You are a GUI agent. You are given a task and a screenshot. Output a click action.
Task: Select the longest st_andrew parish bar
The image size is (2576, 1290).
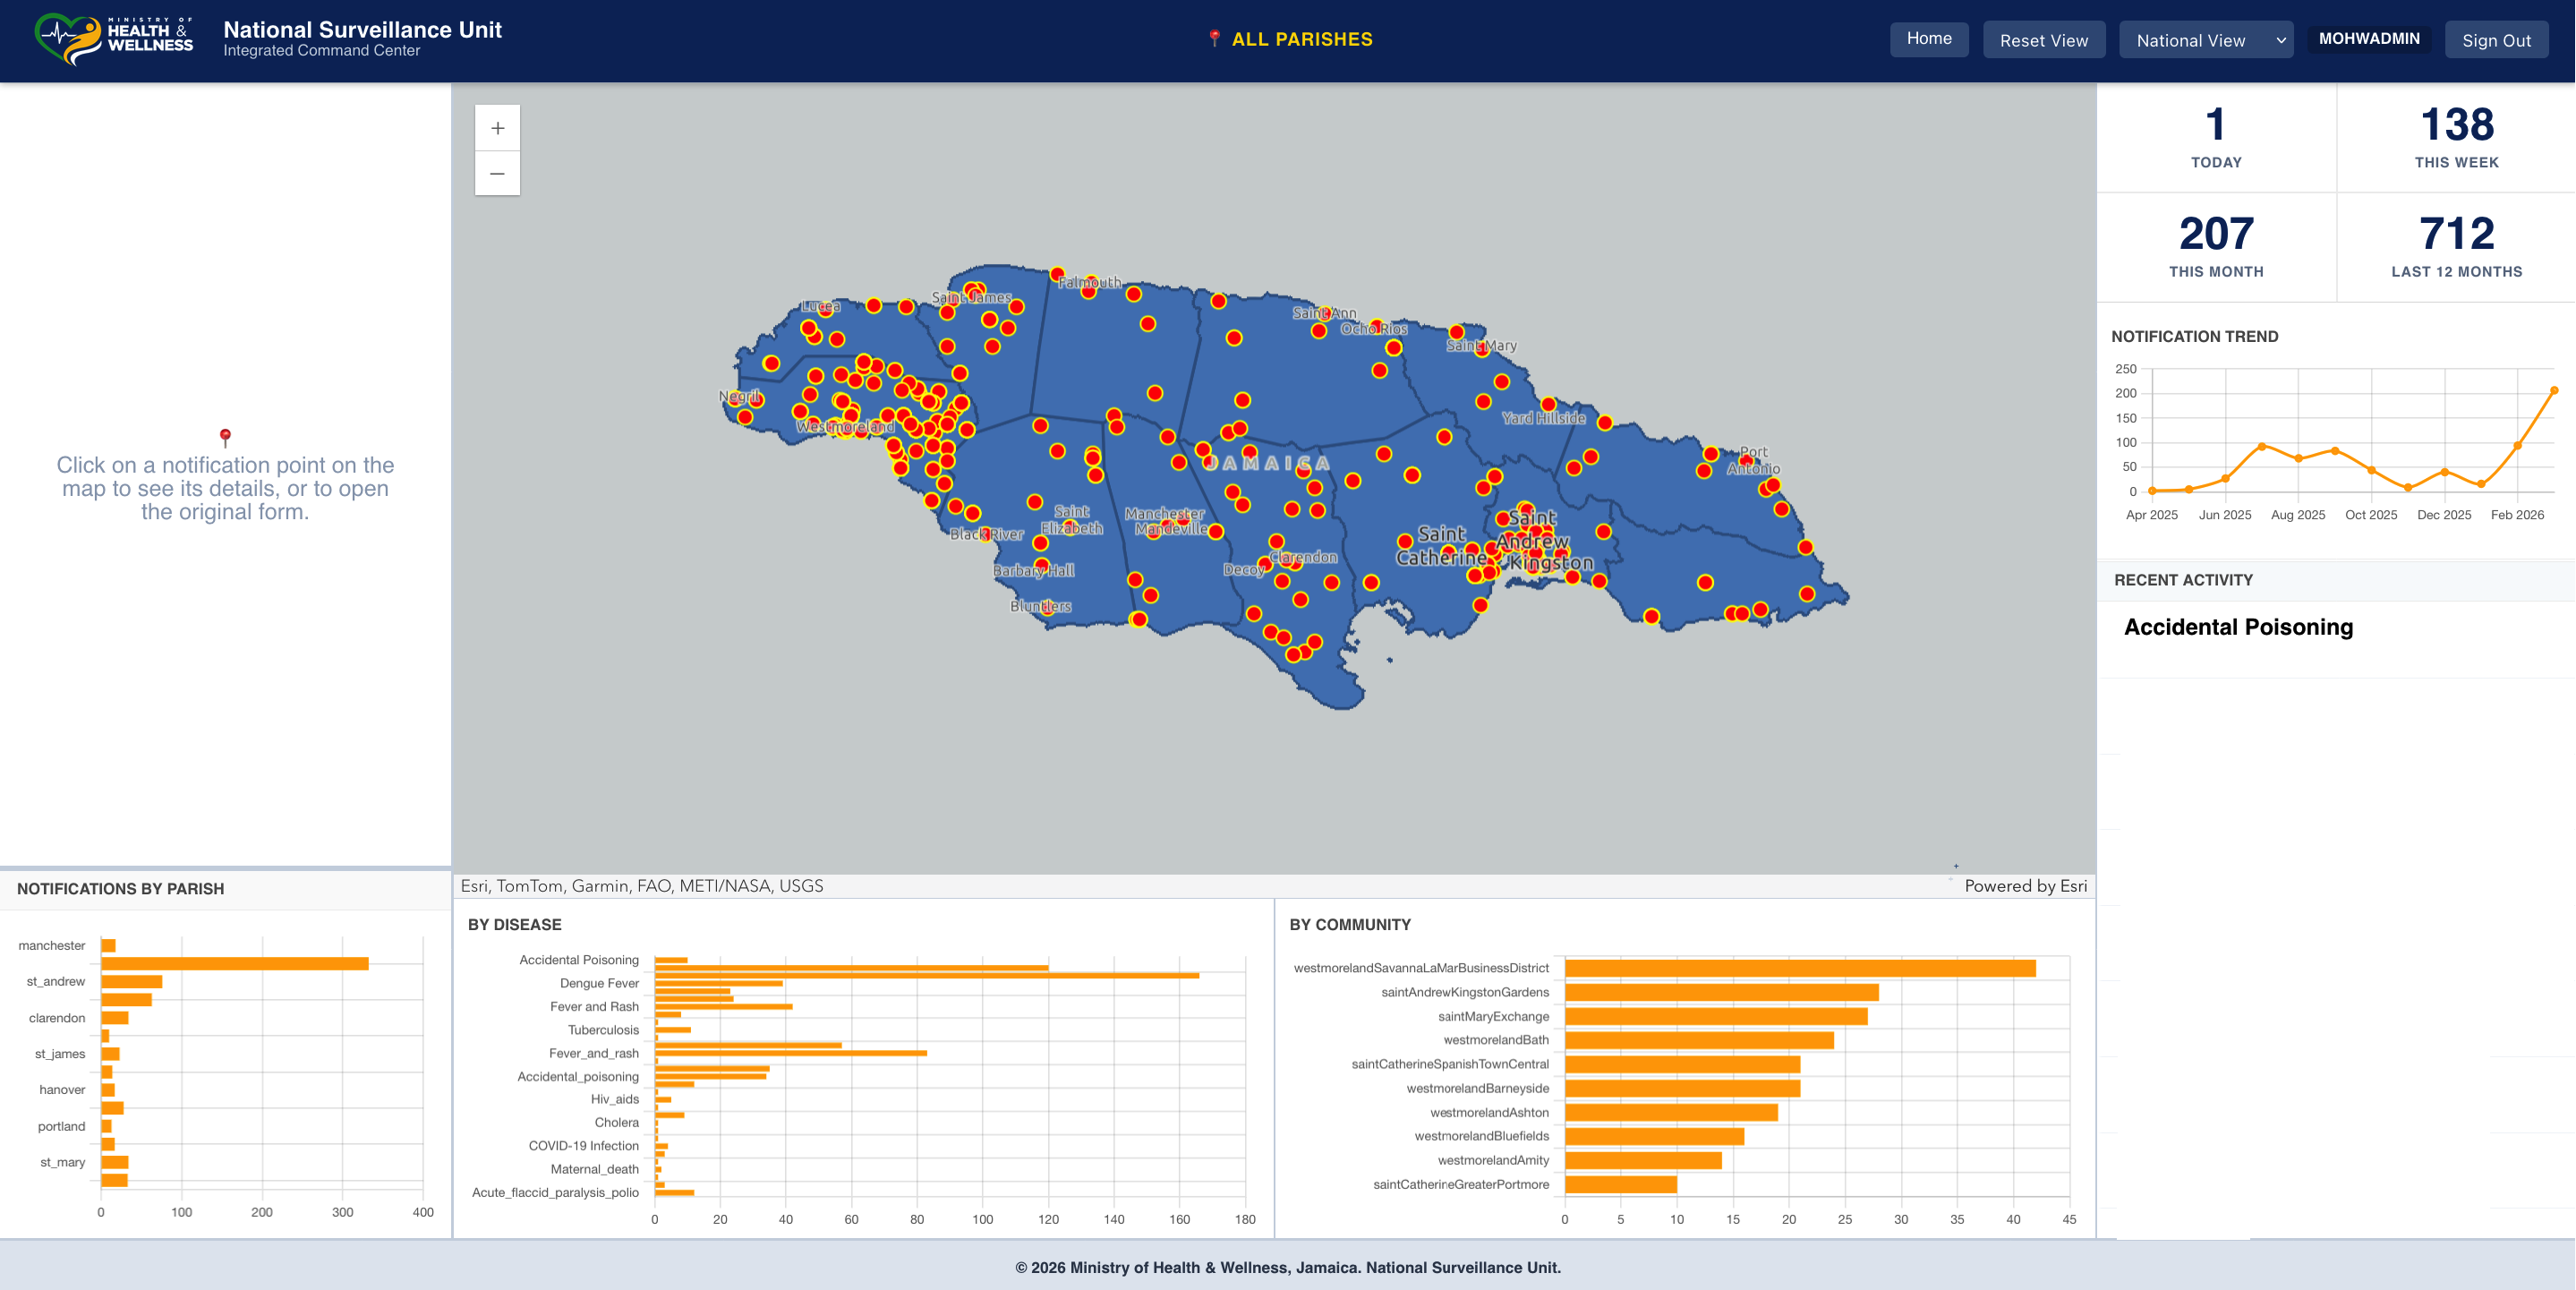(234, 964)
